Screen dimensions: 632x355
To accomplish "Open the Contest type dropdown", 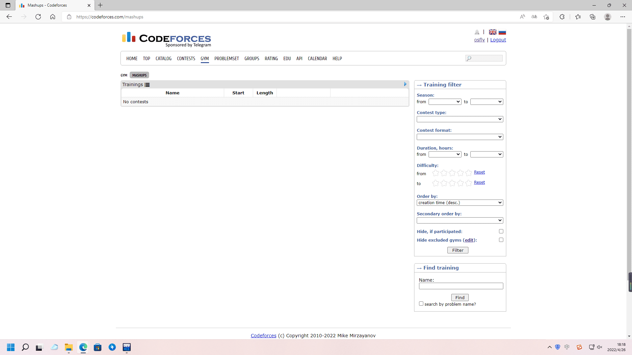I will (x=460, y=119).
